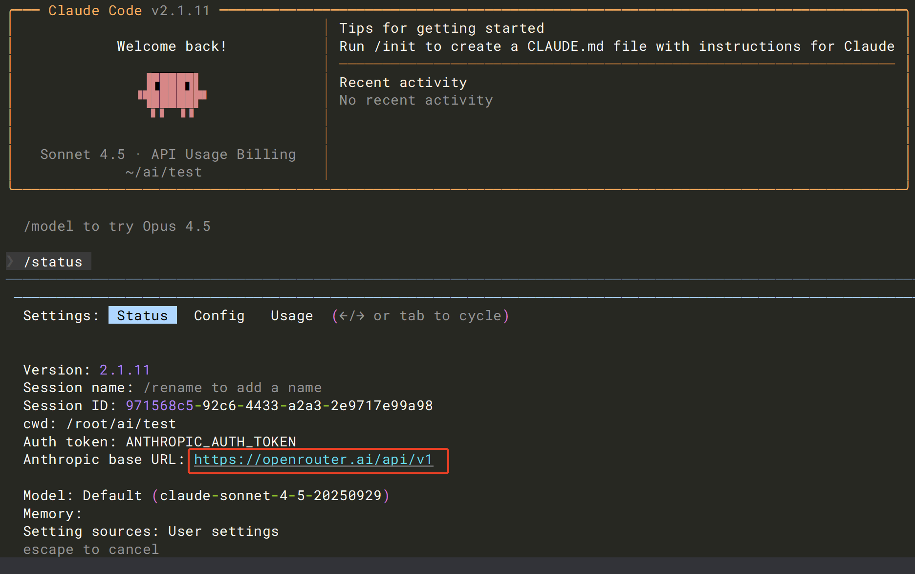The width and height of the screenshot is (915, 574).
Task: Click the version number 2.1.11
Action: click(x=125, y=370)
